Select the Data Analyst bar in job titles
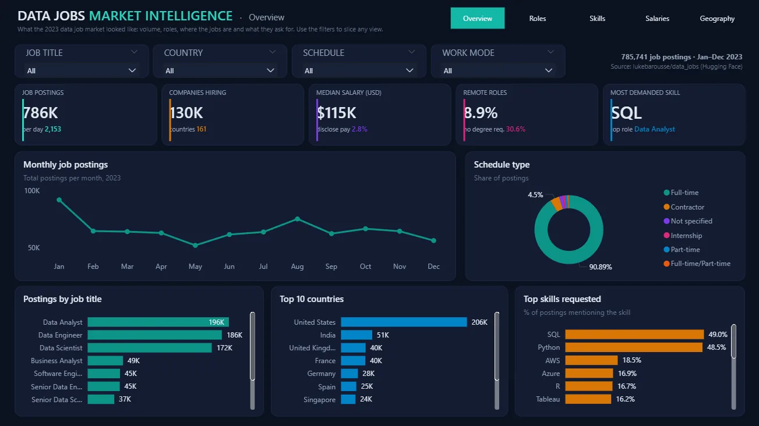Screen dimensions: 759x426 (158, 322)
